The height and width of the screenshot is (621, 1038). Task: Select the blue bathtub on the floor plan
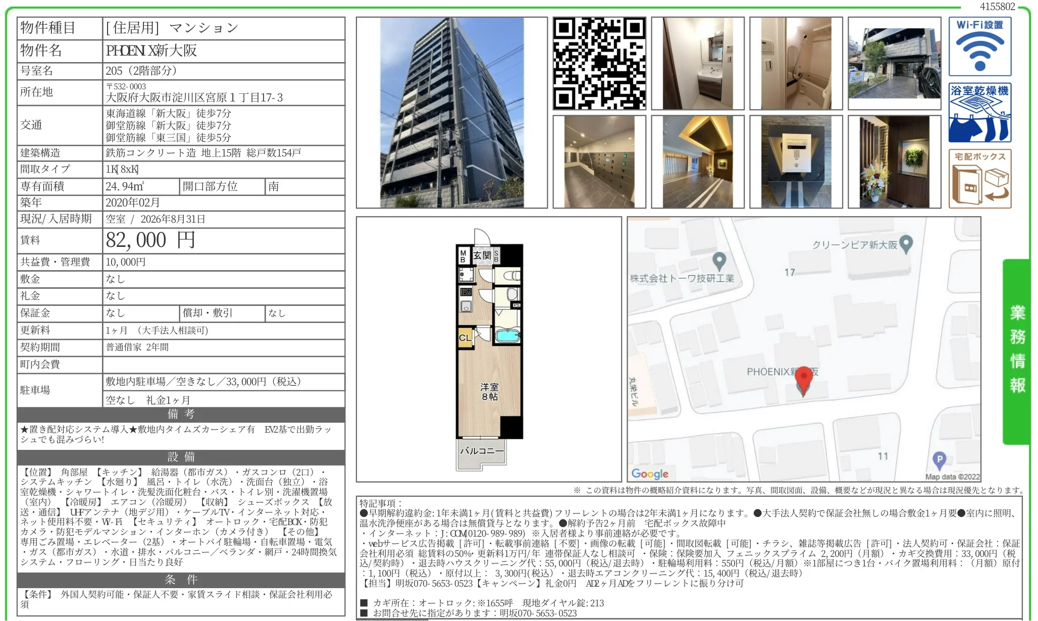(x=507, y=335)
